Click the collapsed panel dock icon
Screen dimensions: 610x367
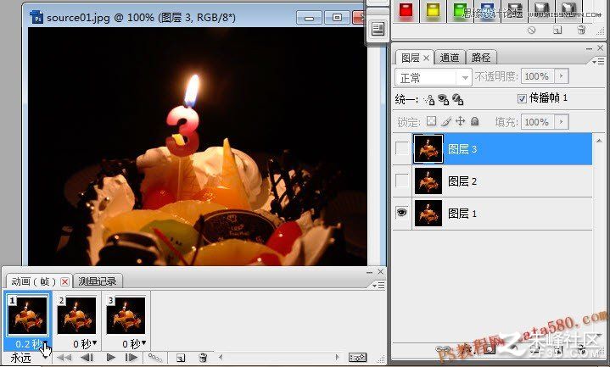pyautogui.click(x=378, y=29)
